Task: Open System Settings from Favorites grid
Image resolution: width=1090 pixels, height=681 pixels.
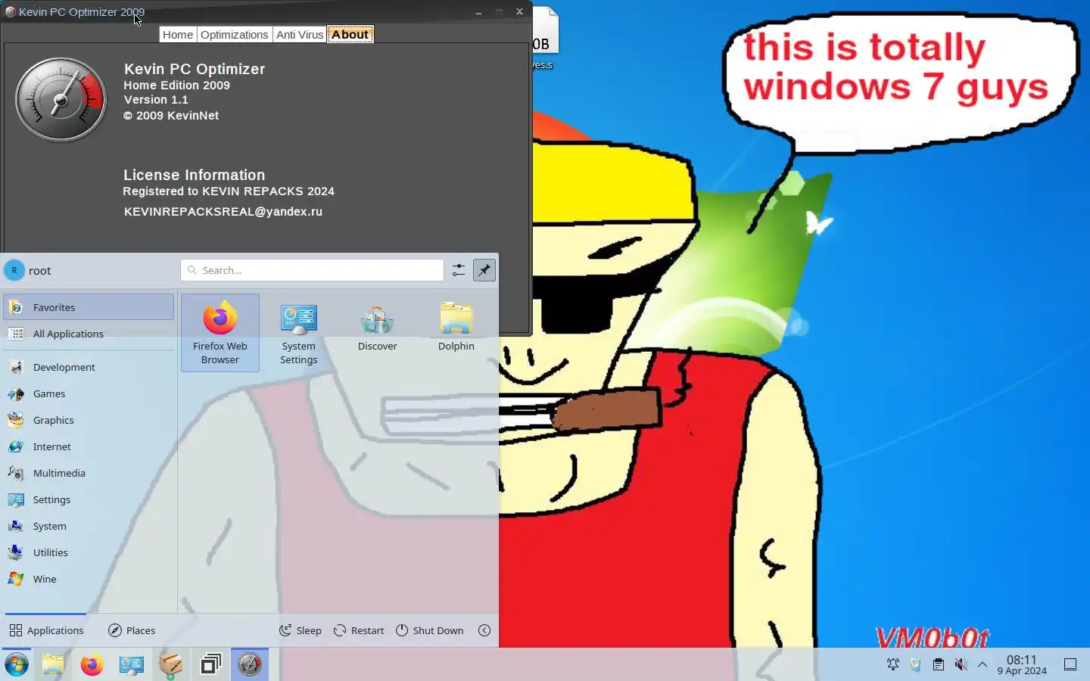Action: click(299, 333)
